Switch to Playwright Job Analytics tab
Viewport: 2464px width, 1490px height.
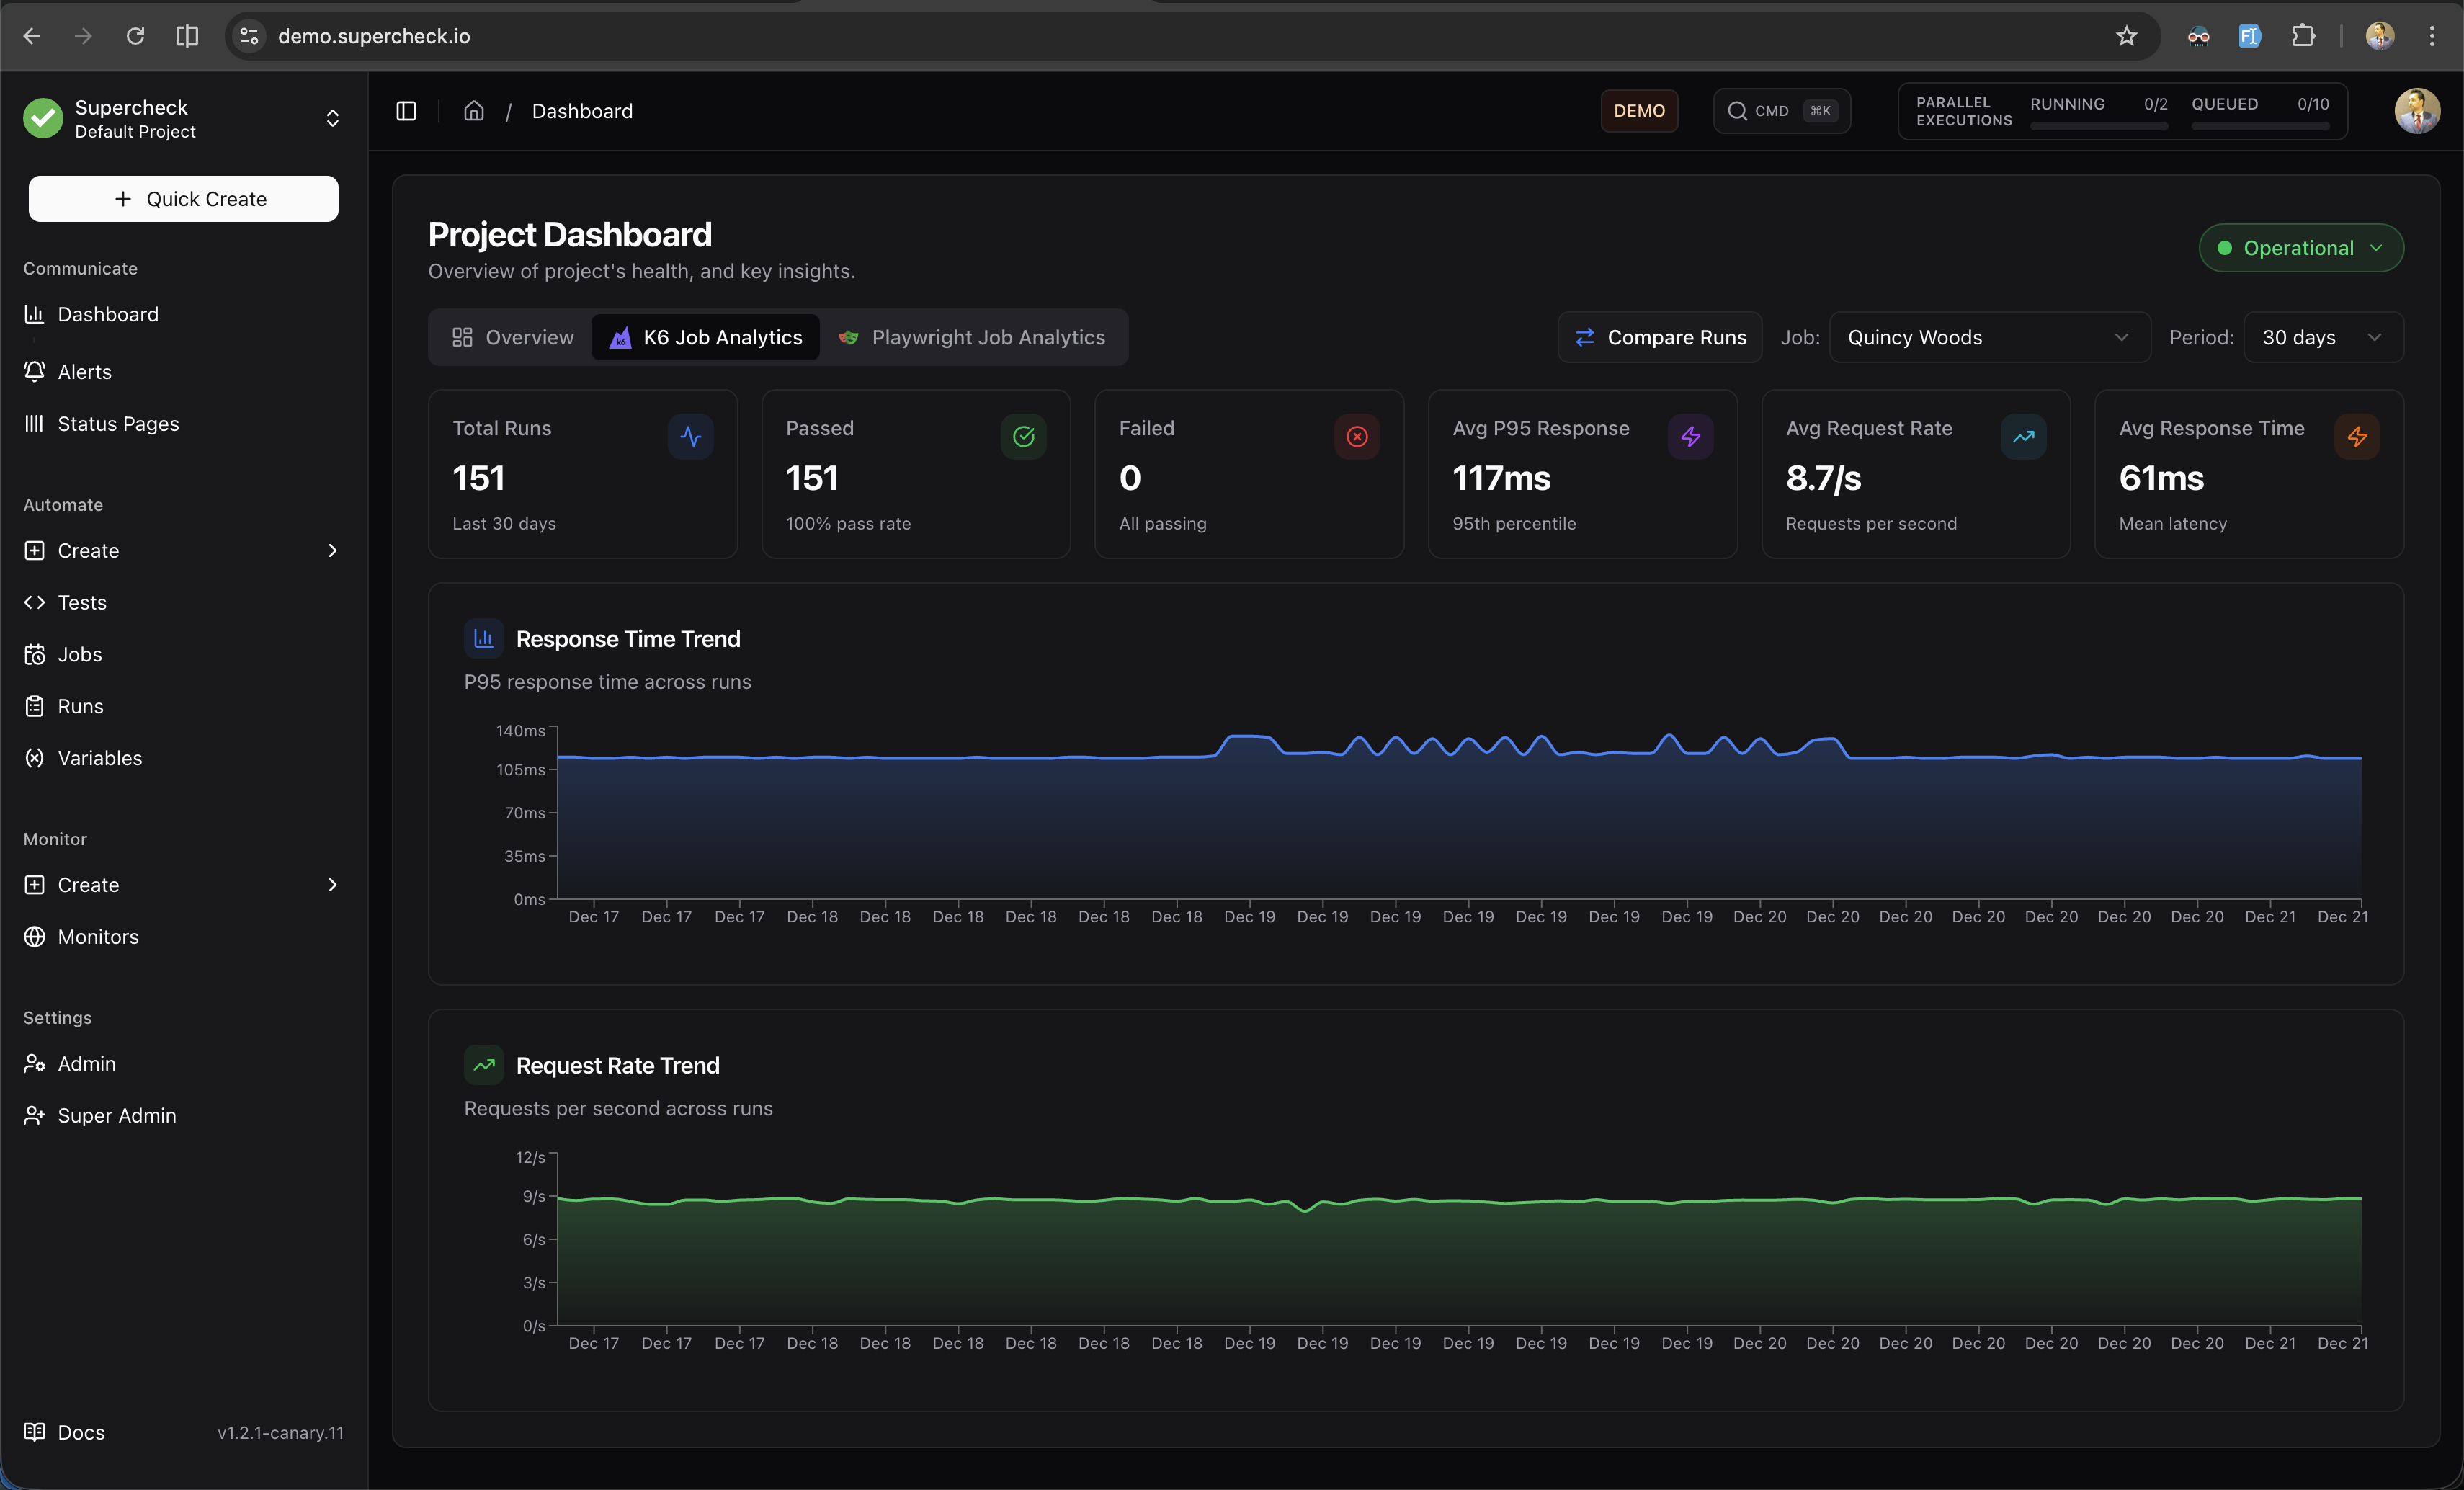click(x=973, y=337)
